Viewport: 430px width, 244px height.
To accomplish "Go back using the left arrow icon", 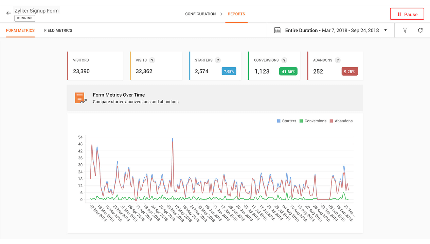I will (8, 13).
